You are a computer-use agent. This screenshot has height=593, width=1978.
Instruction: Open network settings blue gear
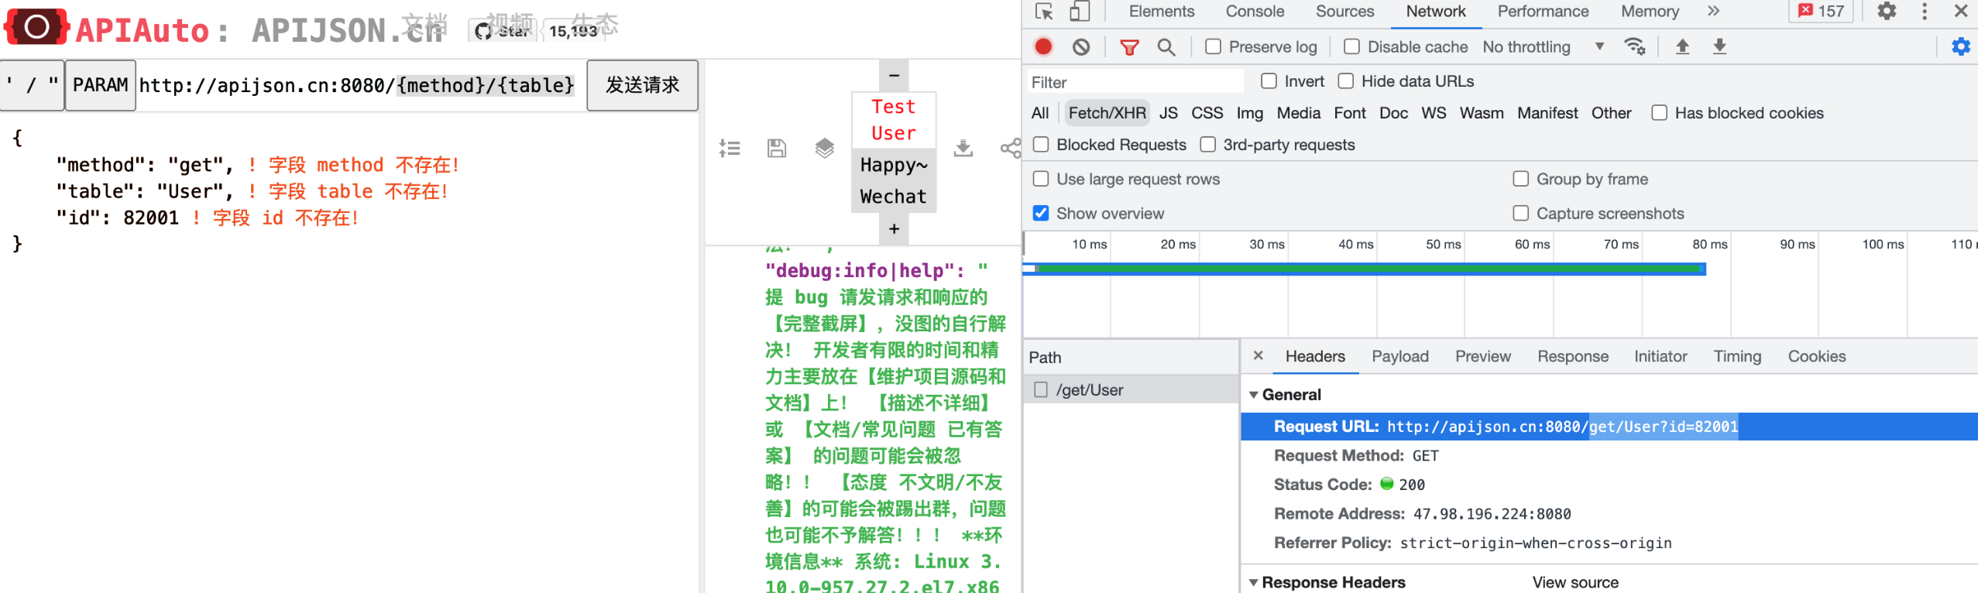1961,46
